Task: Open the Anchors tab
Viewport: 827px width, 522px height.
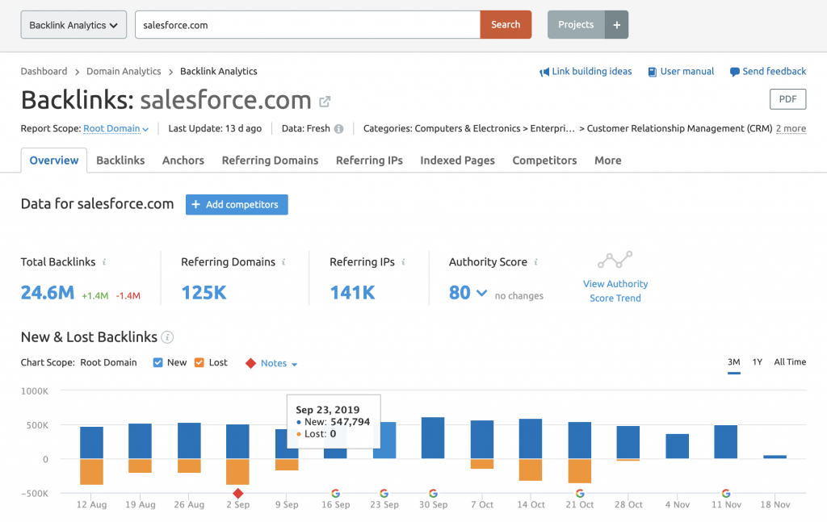Action: [183, 161]
